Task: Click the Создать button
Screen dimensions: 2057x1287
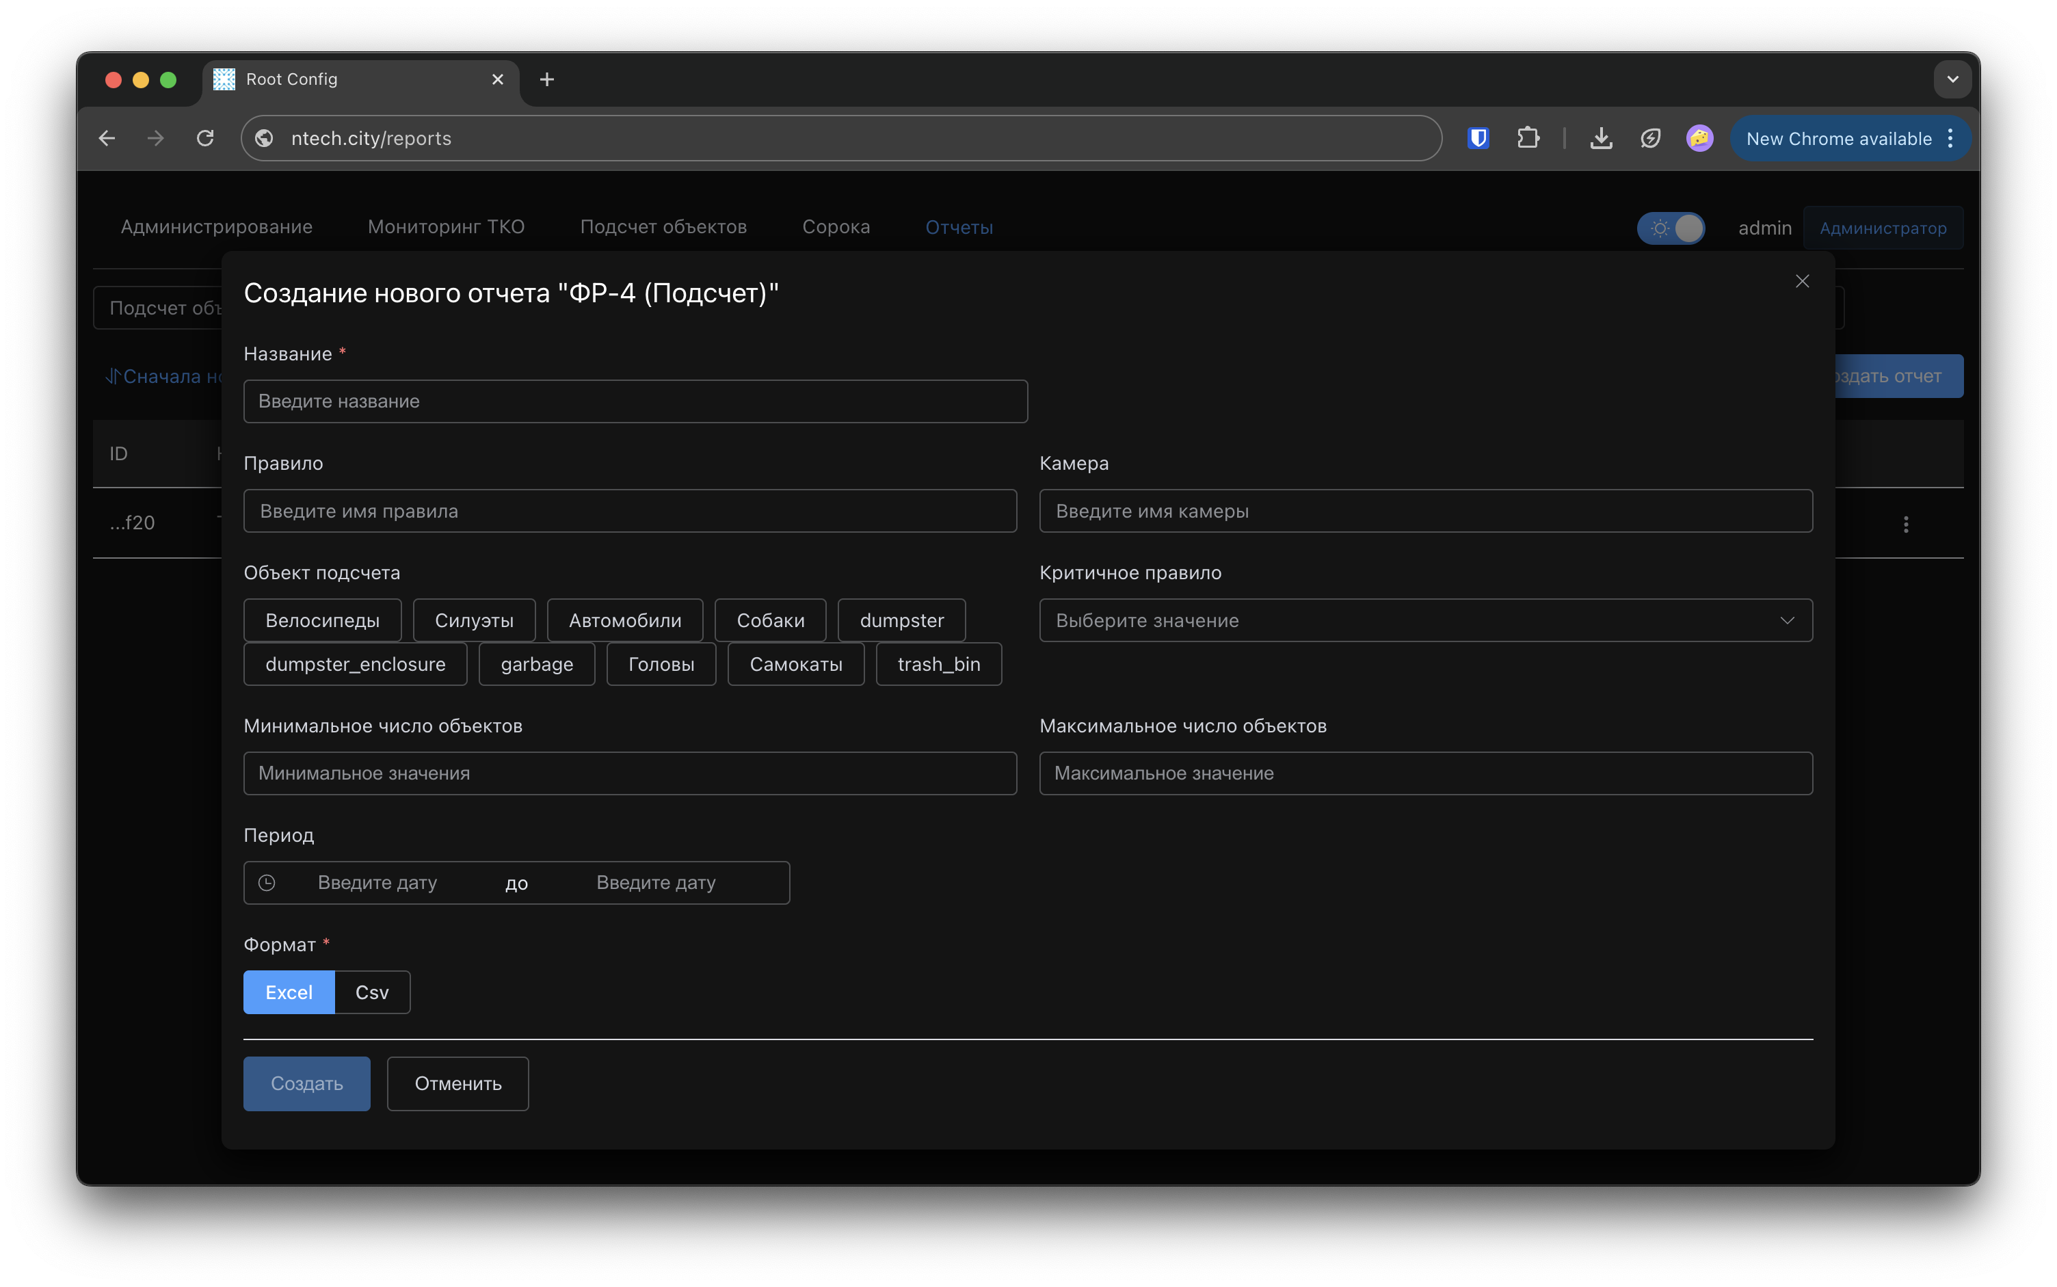Action: click(306, 1084)
